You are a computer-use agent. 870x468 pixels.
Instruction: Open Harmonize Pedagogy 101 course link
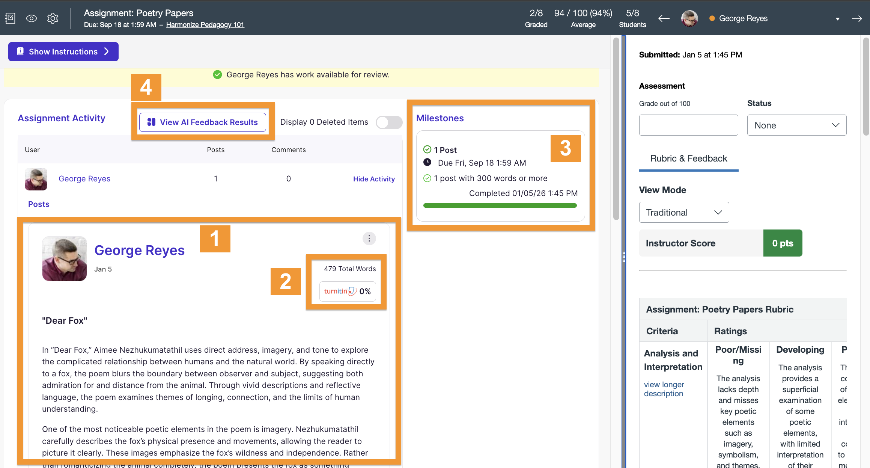pos(205,25)
